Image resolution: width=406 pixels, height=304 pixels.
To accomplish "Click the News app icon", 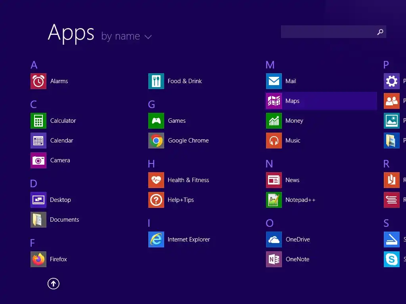I will point(274,180).
